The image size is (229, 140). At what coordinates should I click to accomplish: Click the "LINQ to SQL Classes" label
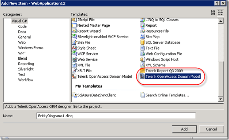(162, 20)
